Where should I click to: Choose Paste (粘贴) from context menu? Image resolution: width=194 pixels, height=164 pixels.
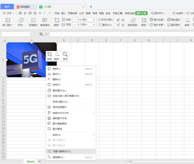[x=71, y=85]
